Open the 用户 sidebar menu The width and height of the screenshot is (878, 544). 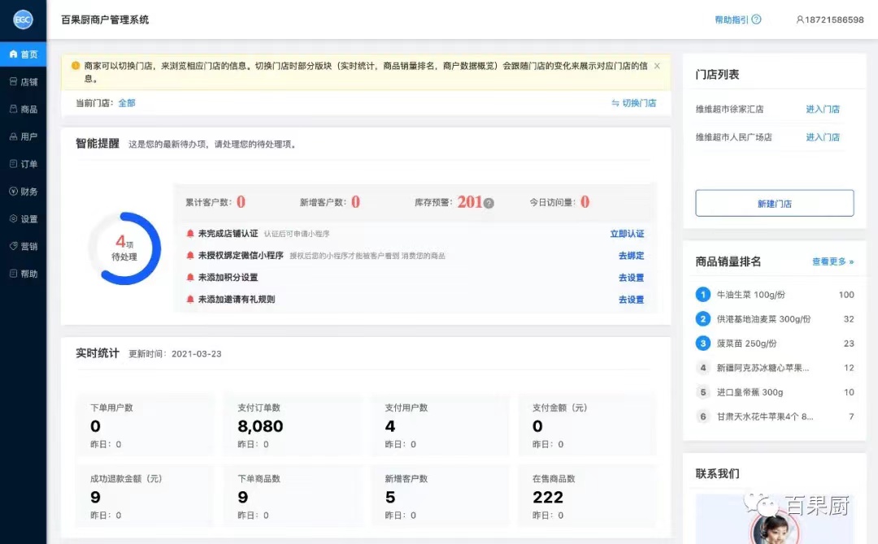tap(23, 136)
